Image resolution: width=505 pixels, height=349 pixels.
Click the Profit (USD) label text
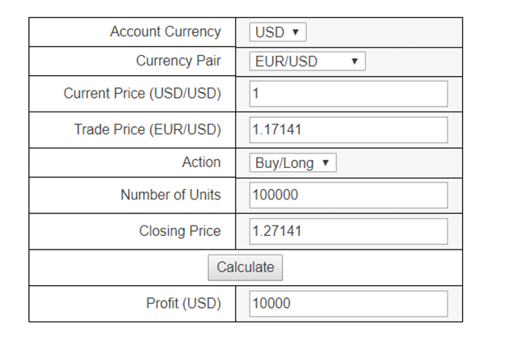pyautogui.click(x=183, y=304)
